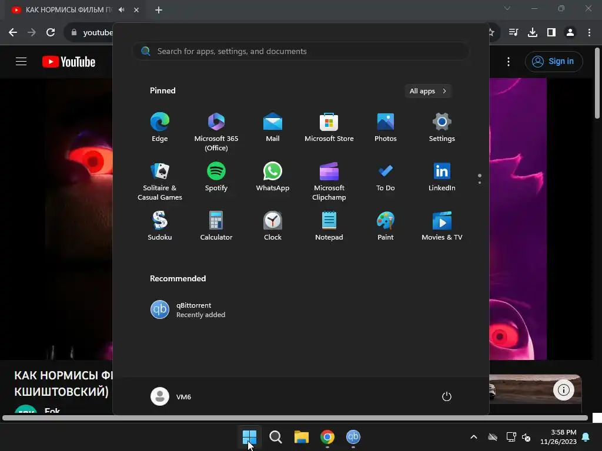
Task: Launch Solitaire & Casual Games
Action: pos(160,181)
